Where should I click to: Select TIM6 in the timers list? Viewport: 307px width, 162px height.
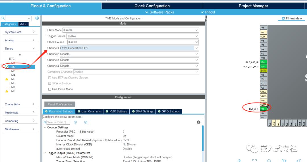[x=12, y=83]
